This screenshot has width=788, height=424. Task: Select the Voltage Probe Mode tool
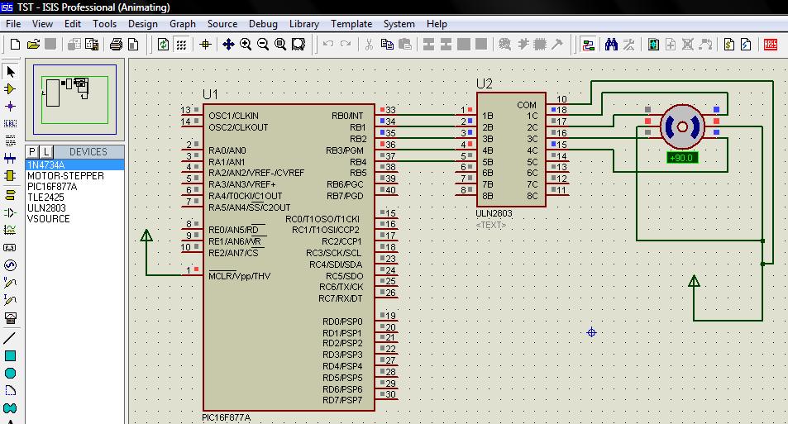coord(10,283)
